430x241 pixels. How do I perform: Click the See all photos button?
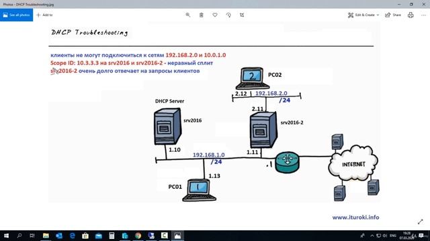click(x=16, y=15)
